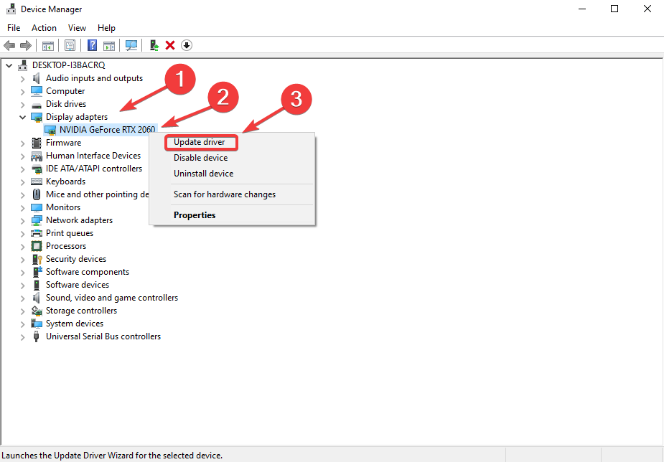
Task: Click the Forward arrow toolbar icon
Action: (26, 45)
